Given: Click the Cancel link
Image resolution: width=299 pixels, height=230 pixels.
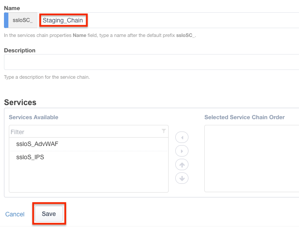Looking at the screenshot, I should point(15,214).
